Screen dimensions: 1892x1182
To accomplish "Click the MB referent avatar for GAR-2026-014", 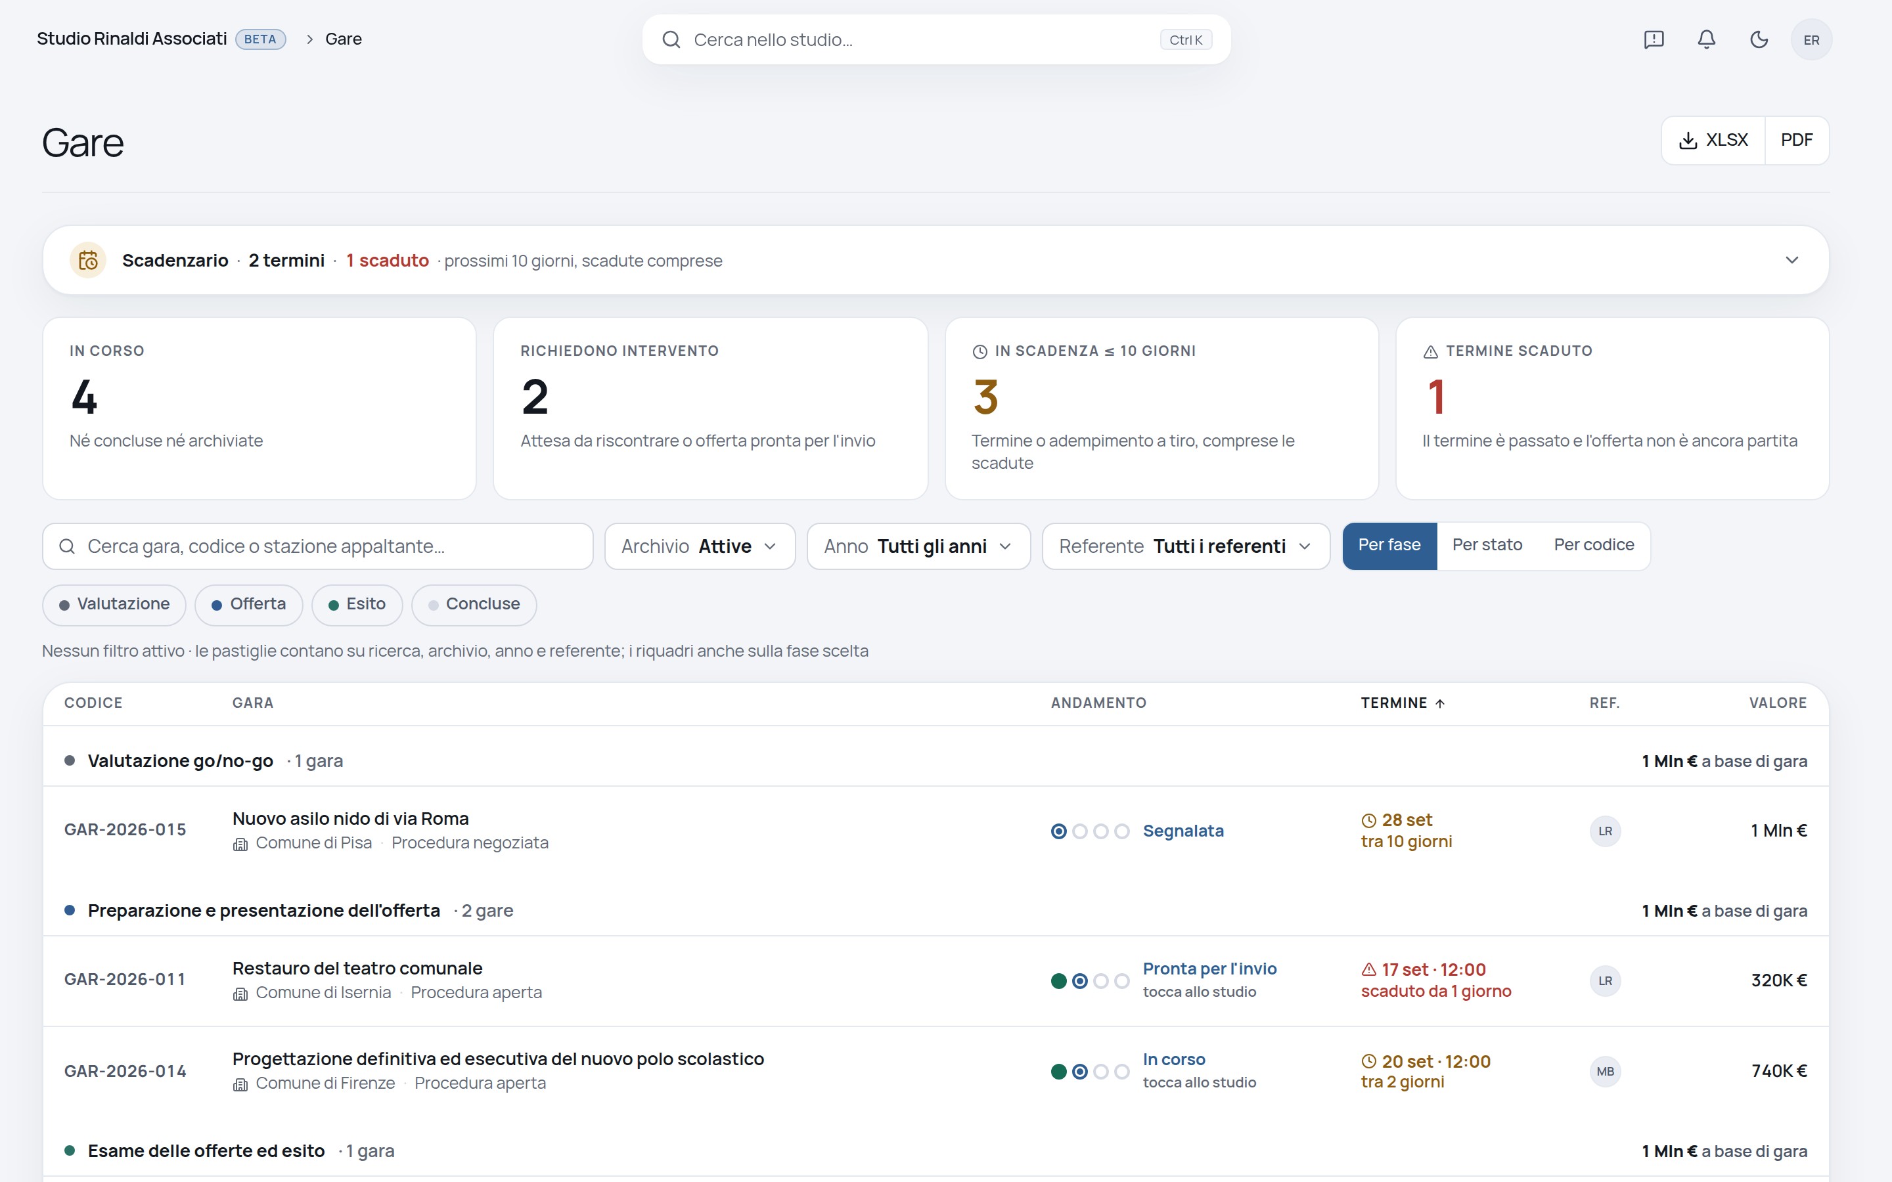I will [1605, 1072].
